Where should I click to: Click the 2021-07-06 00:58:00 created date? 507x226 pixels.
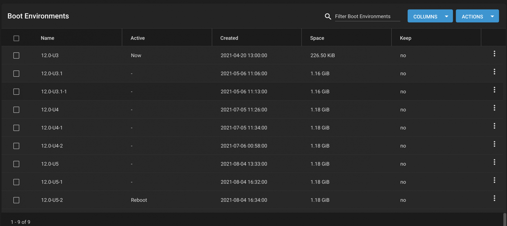click(244, 146)
